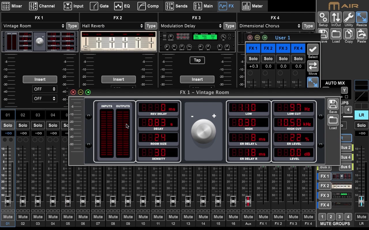Click Type button for FX 2

[x=151, y=26]
